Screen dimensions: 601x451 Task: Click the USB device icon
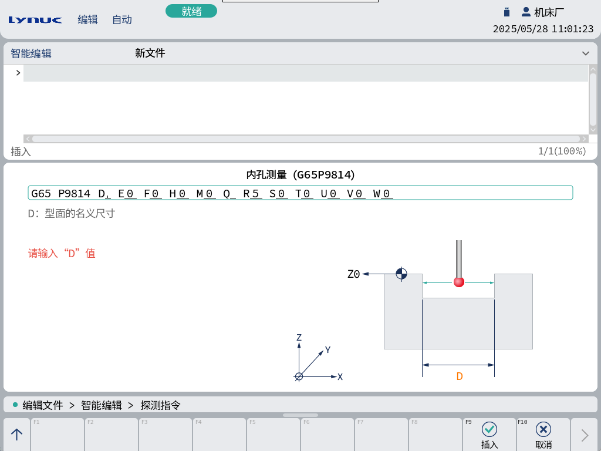507,12
